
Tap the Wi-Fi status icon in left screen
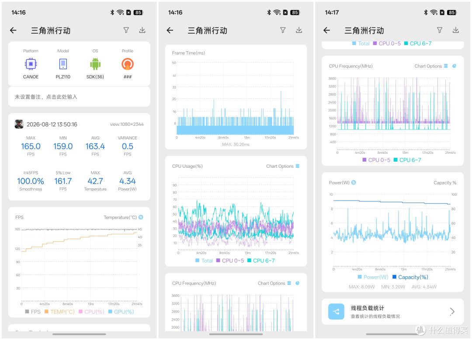(120, 12)
